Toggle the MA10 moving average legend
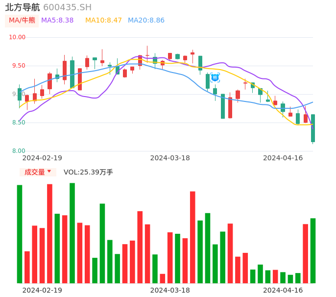The height and width of the screenshot is (297, 336). point(103,21)
